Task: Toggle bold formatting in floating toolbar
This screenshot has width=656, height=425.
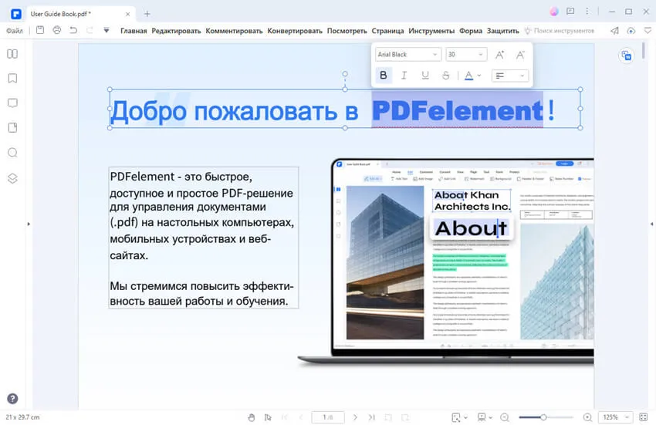Action: click(384, 76)
